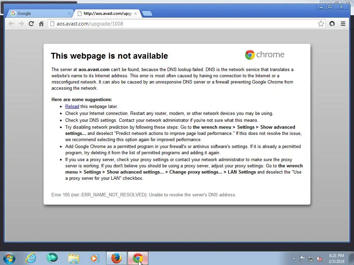Open the clock showing 8:21 PM

tap(336, 258)
